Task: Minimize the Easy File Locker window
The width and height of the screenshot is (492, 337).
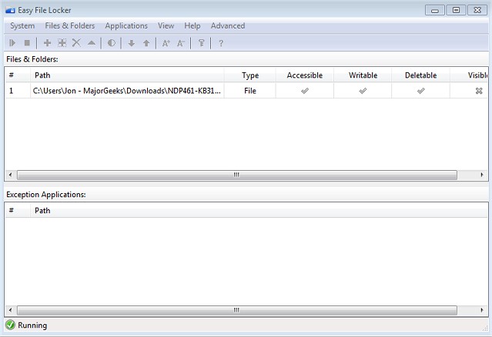Action: point(434,10)
